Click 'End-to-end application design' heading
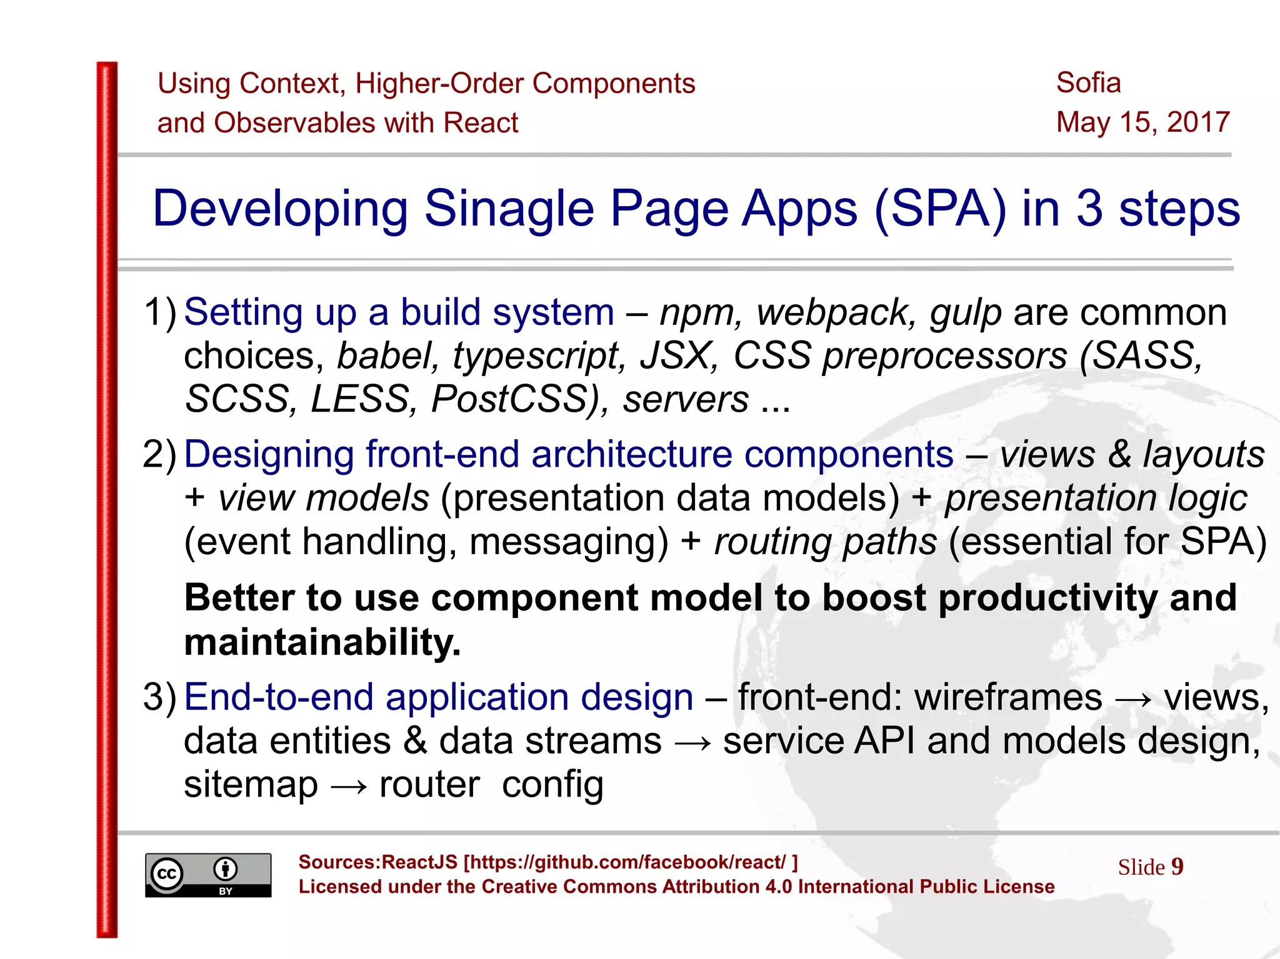 click(x=439, y=697)
